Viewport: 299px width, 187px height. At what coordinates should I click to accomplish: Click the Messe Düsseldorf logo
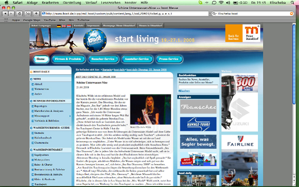coord(251,34)
